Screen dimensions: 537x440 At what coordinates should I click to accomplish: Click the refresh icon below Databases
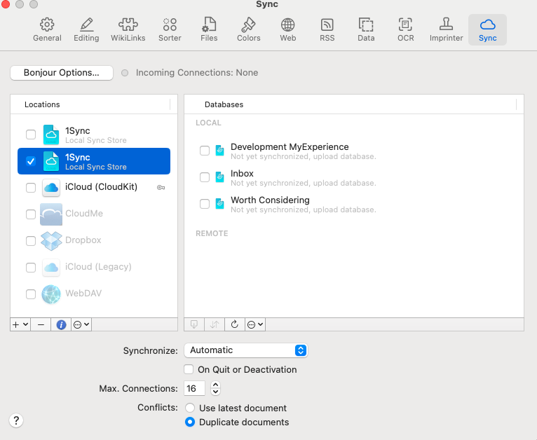pyautogui.click(x=234, y=324)
